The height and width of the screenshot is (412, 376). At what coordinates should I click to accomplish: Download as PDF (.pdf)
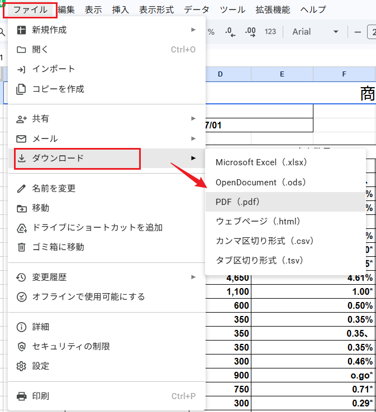click(x=285, y=202)
